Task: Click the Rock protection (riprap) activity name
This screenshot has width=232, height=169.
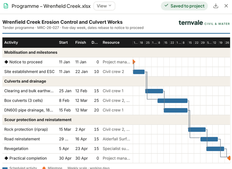Action: 26,129
